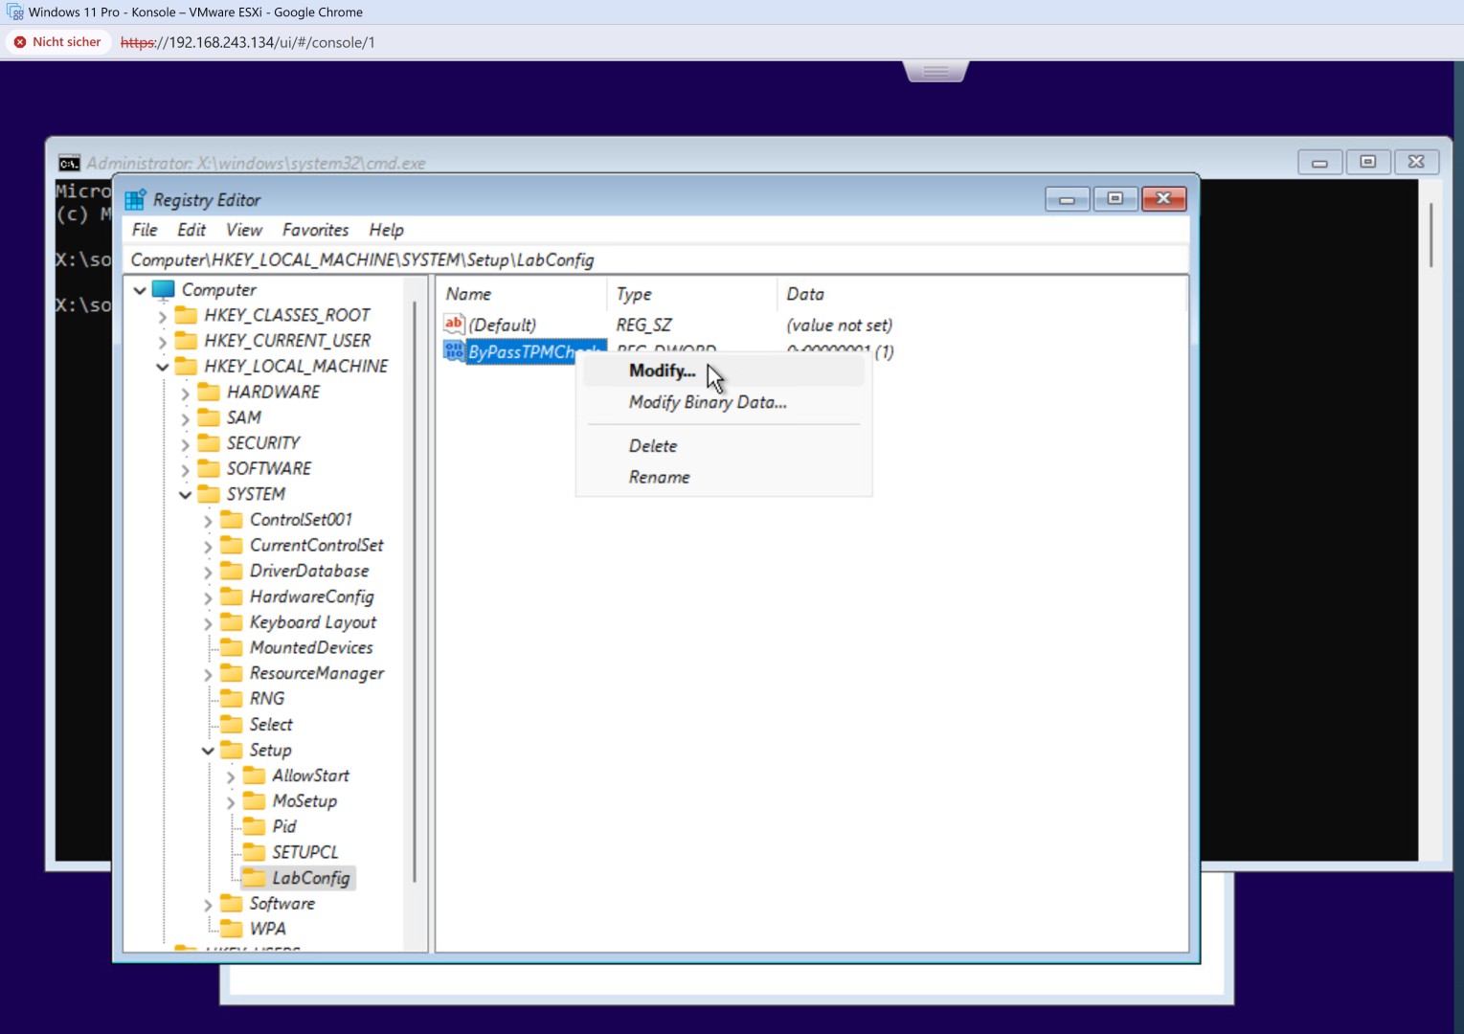Click the HKEY_LOCAL_MACHINE folder icon

[x=187, y=366]
